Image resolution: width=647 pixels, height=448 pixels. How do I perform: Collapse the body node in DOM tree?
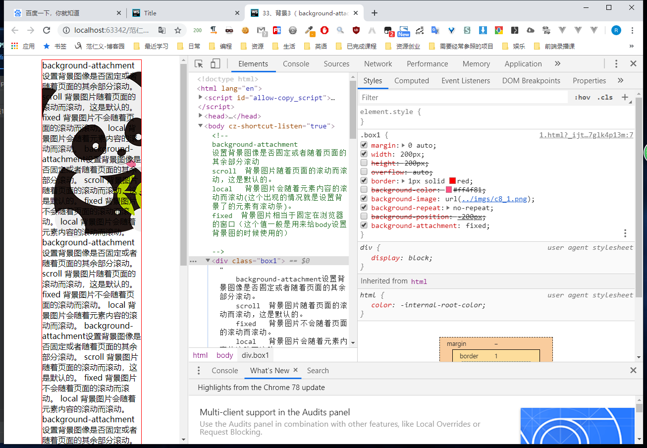click(201, 126)
